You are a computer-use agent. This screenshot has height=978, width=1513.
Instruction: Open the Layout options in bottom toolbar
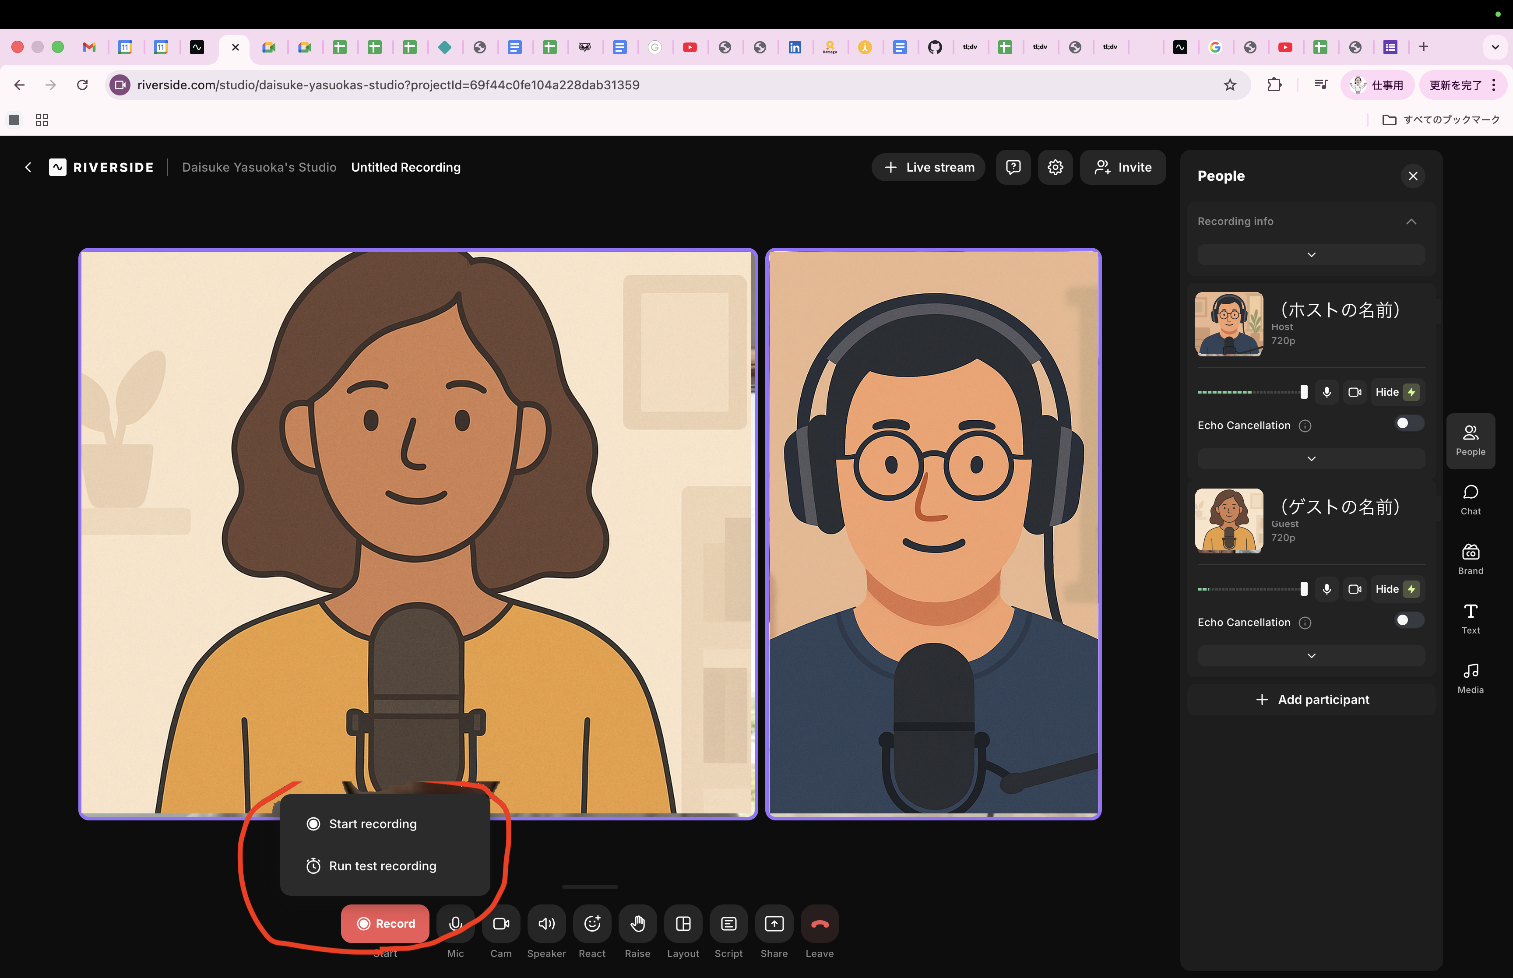683,923
